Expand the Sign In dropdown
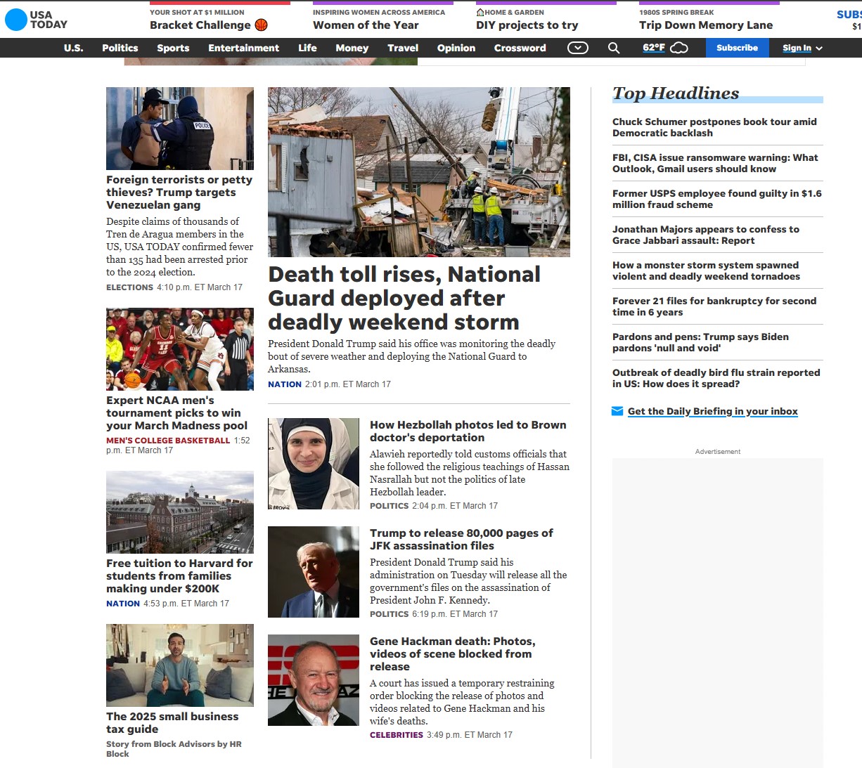Screen dimensions: 862x768 [802, 48]
